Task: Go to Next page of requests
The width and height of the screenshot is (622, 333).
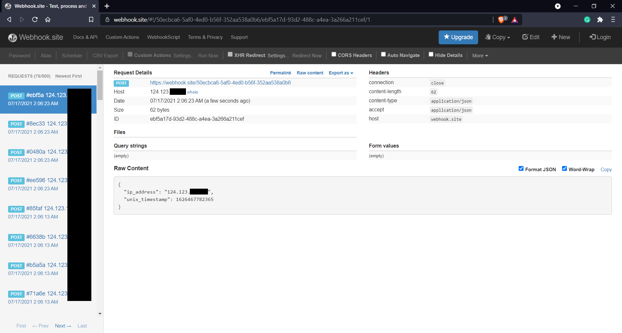Action: pos(63,326)
